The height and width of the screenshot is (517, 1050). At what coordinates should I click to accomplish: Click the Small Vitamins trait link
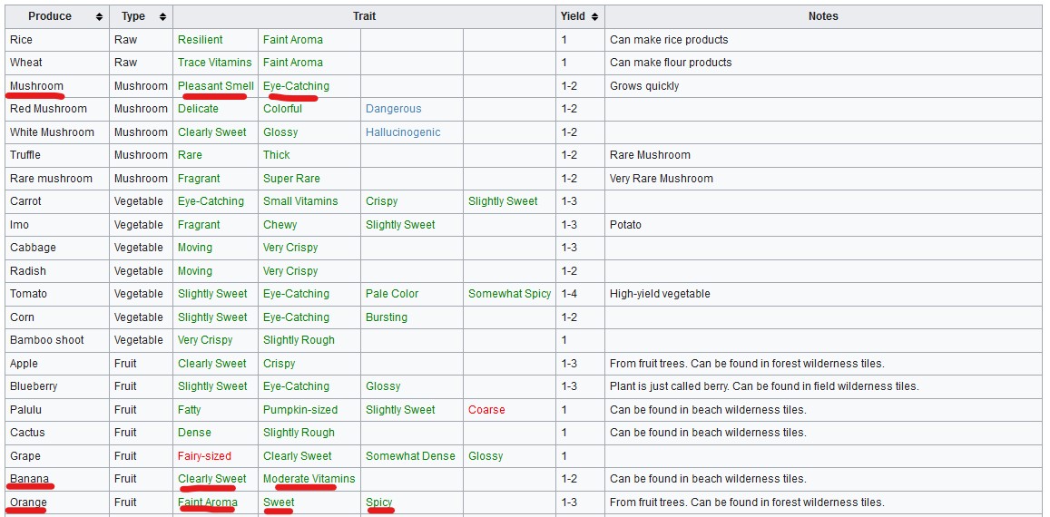coord(299,201)
